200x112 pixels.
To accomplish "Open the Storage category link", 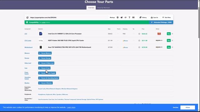I will pos(27,58).
